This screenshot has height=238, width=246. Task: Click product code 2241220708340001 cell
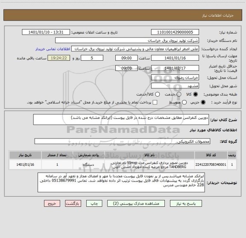211,165
